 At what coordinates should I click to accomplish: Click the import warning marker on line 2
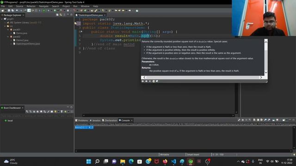[75, 24]
